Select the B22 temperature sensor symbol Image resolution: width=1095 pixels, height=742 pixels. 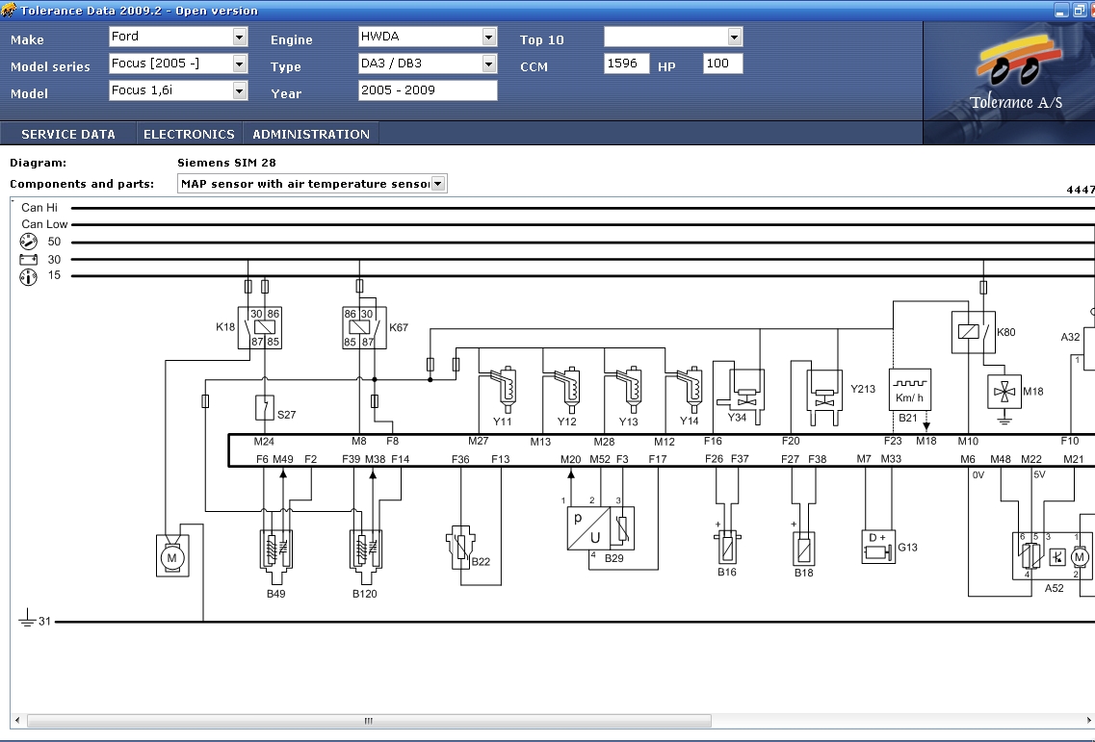461,547
